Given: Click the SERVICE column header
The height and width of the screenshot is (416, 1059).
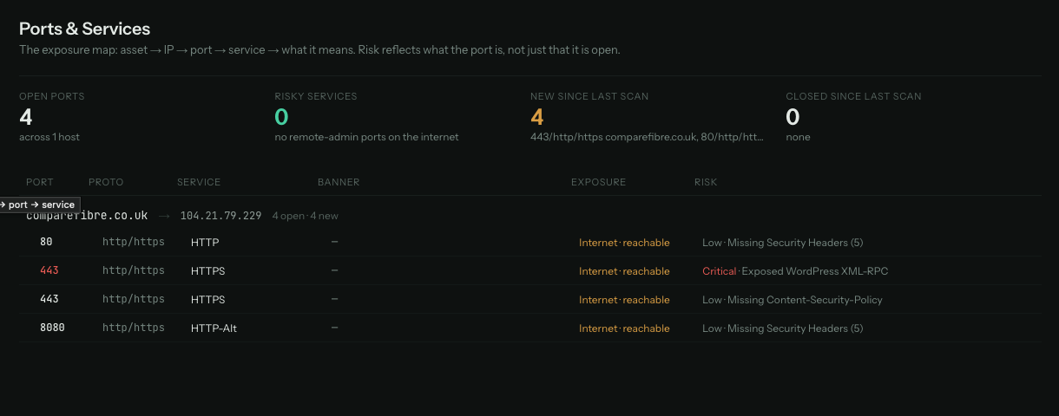Looking at the screenshot, I should coord(199,182).
